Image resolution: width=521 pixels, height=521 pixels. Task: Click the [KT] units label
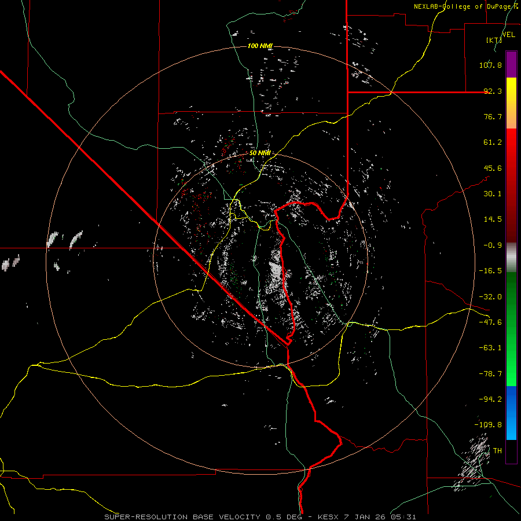click(494, 40)
